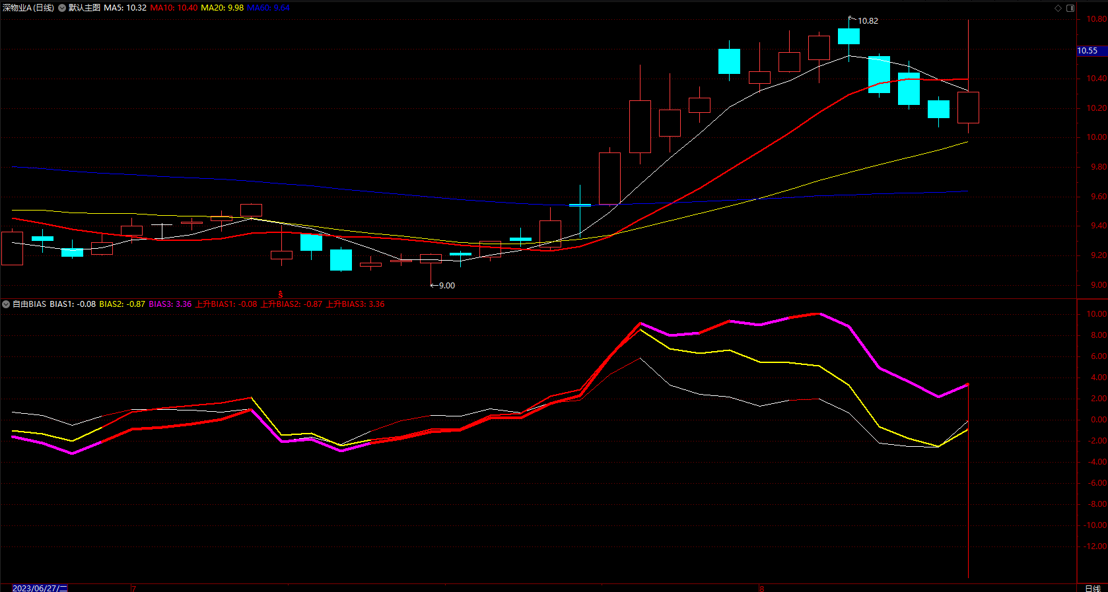Click the diamond icon at chart top right
Viewport: 1108px width, 592px height.
1058,8
